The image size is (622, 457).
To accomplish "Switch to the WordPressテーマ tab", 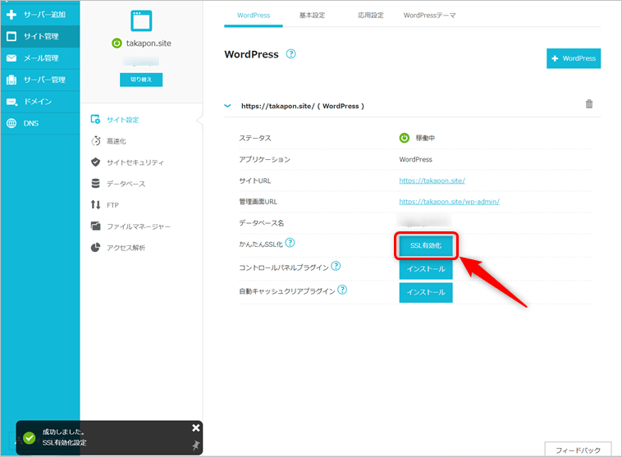I will (429, 15).
